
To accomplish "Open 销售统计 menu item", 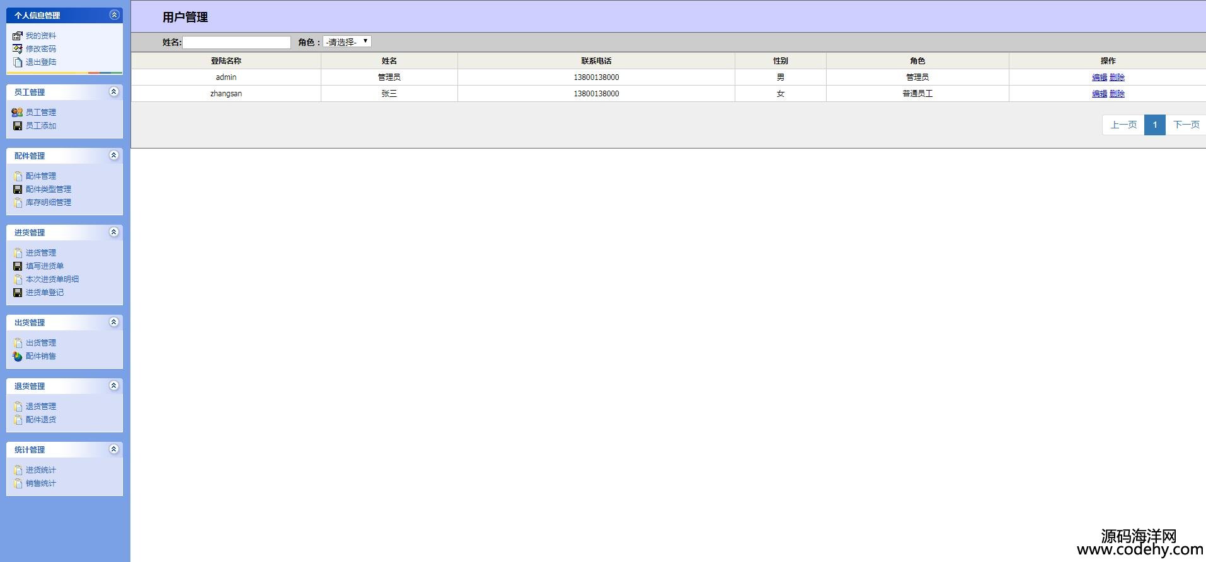I will (x=41, y=483).
